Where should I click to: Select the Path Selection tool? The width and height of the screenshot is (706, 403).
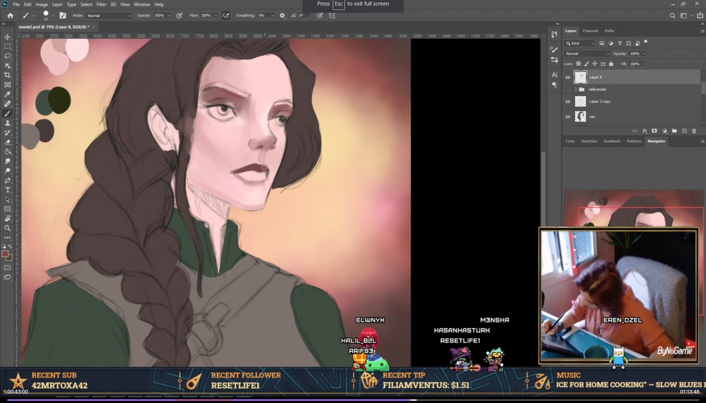click(7, 199)
